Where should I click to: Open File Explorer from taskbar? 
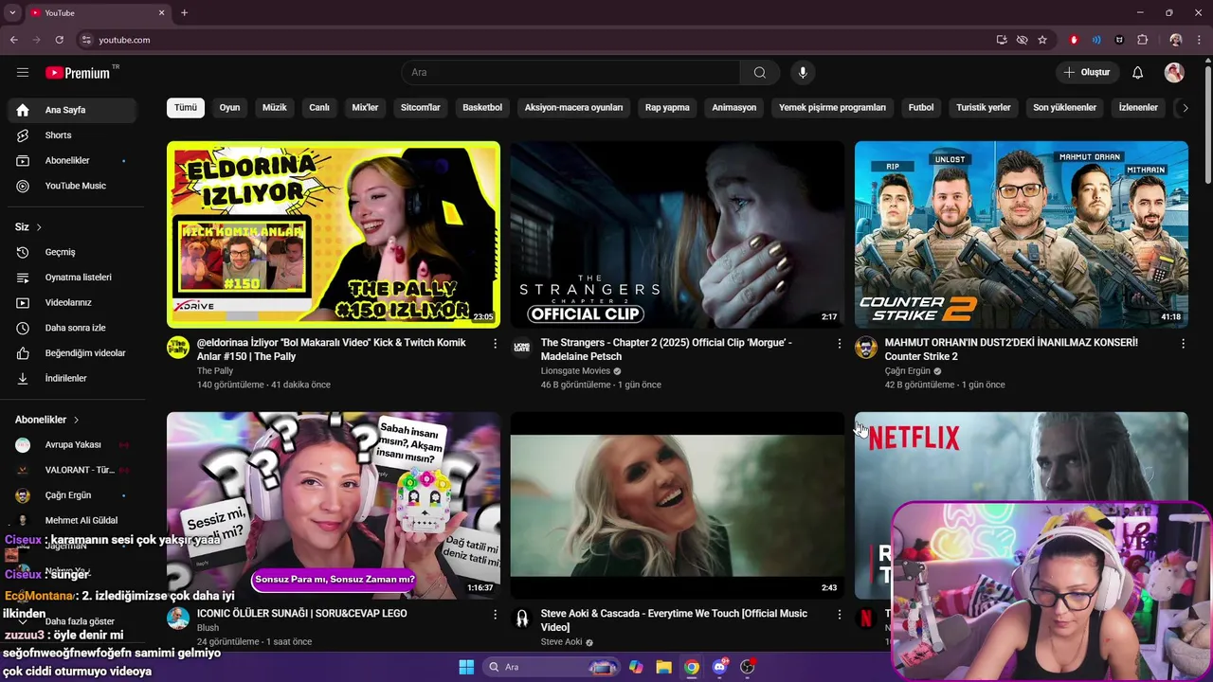coord(663,667)
